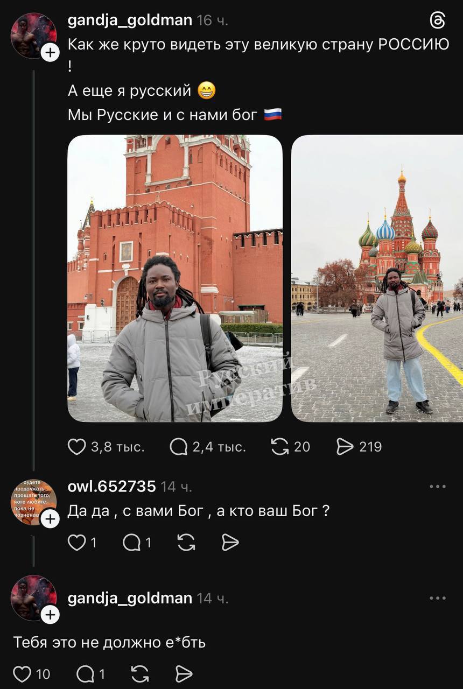The image size is (463, 689).
Task: Share the main post with 219 shares
Action: coord(345,447)
